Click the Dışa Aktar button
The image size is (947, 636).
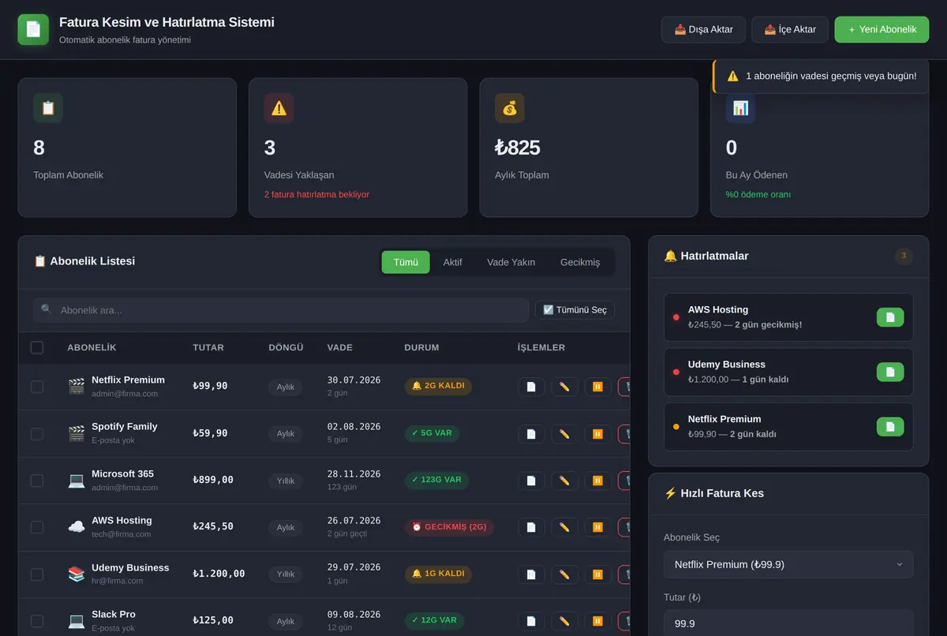[x=704, y=29]
